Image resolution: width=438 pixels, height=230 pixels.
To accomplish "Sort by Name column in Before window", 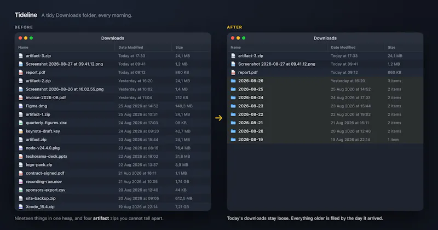I will 23,47.
